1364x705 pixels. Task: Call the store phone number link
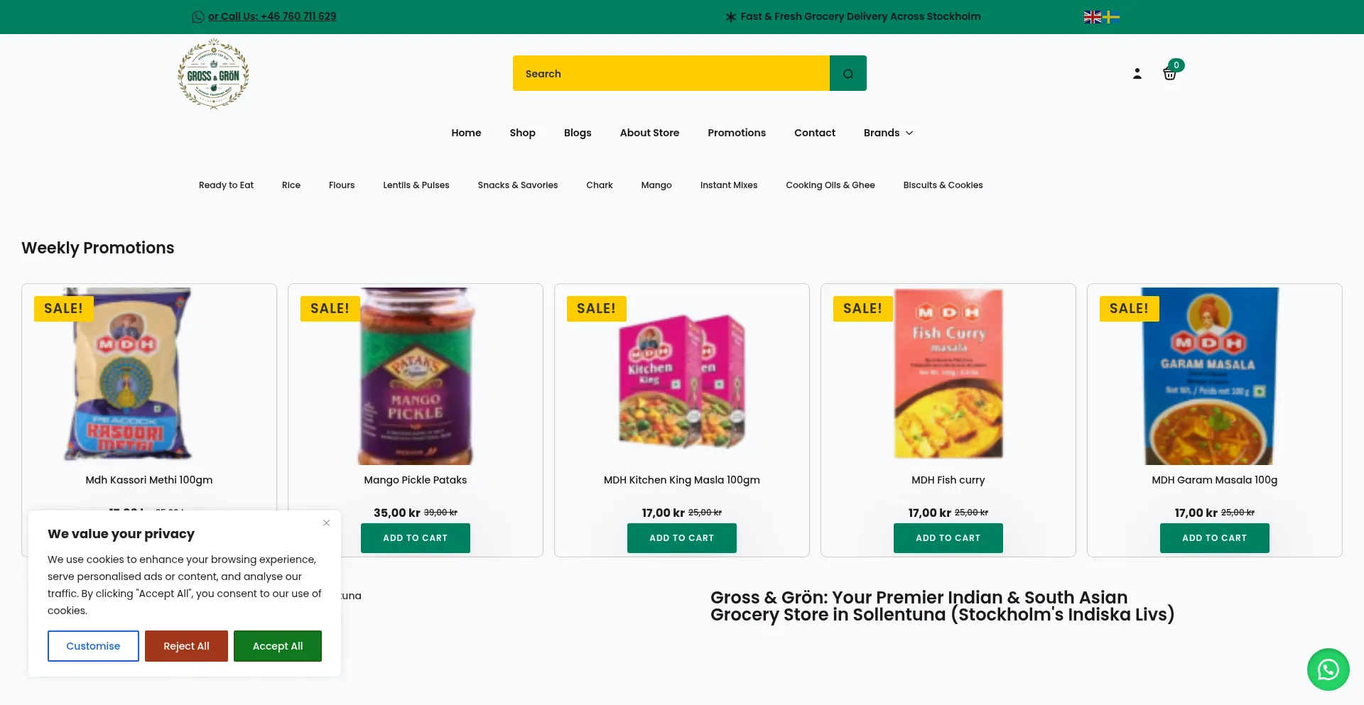(x=272, y=16)
